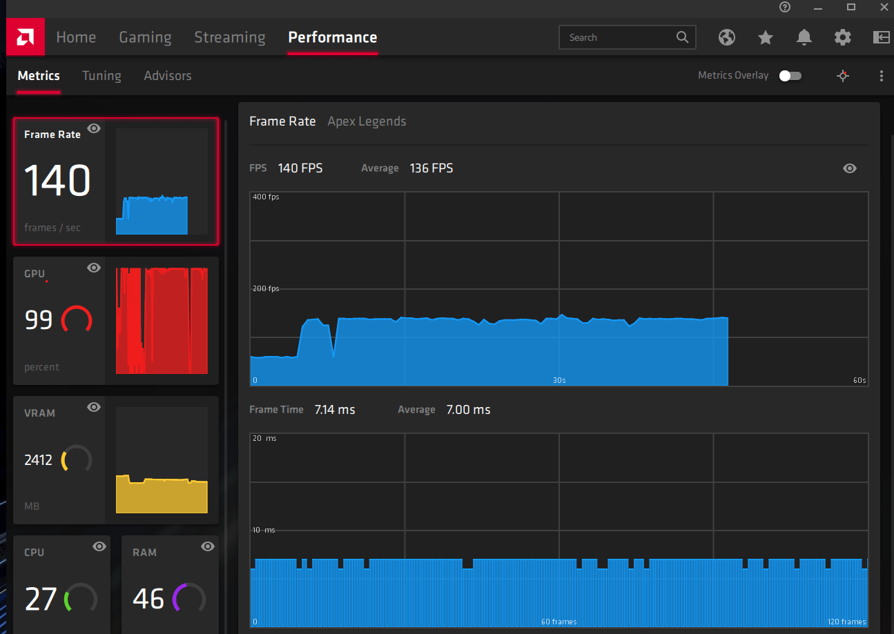Click the Frame Time history chart
This screenshot has height=634, width=894.
coord(559,530)
